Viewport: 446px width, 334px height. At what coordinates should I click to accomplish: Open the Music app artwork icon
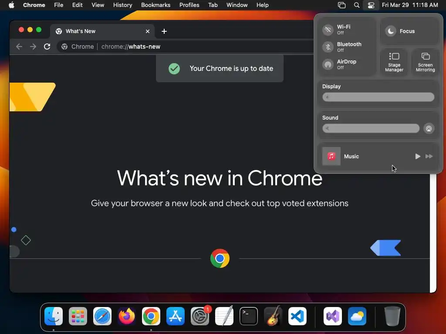[331, 156]
